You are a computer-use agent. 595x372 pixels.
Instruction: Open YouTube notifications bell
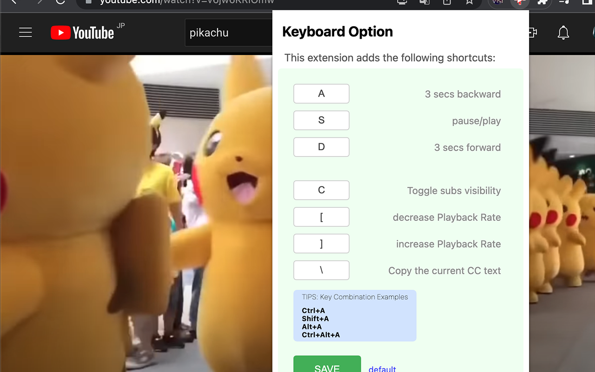563,33
